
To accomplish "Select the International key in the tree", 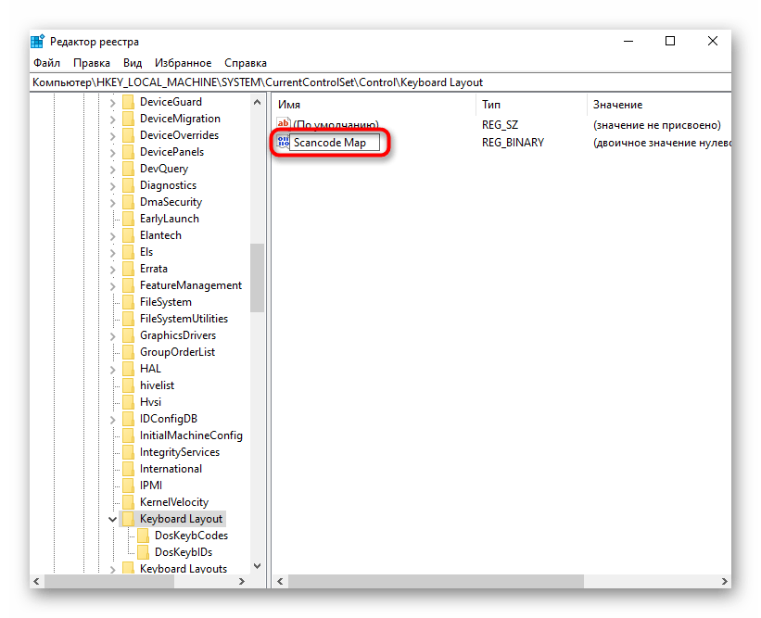I will click(x=171, y=469).
